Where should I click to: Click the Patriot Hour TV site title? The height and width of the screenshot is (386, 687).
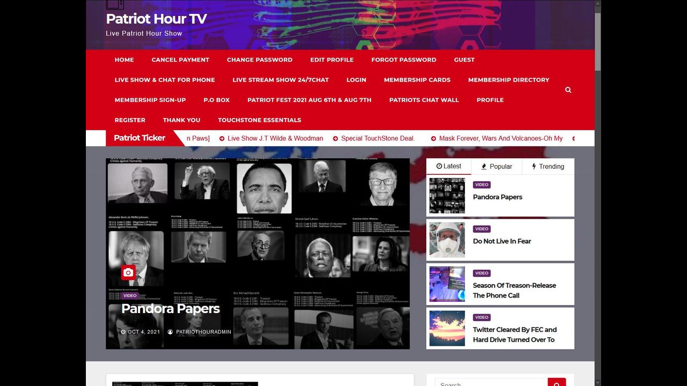156,19
